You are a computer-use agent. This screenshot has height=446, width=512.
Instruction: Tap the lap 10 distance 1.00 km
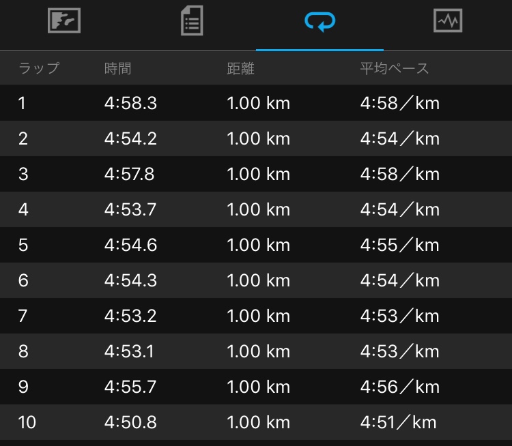[258, 423]
